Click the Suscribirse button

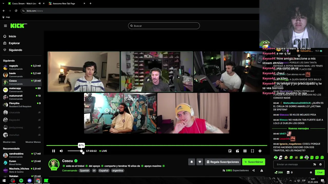pyautogui.click(x=253, y=162)
